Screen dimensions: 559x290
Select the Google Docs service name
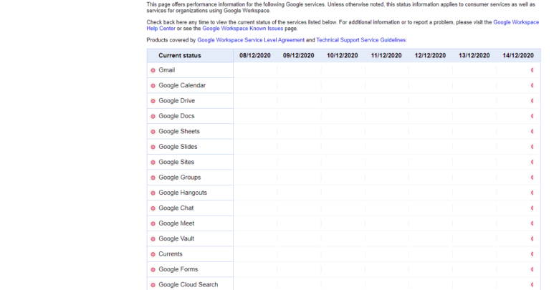pyautogui.click(x=176, y=116)
